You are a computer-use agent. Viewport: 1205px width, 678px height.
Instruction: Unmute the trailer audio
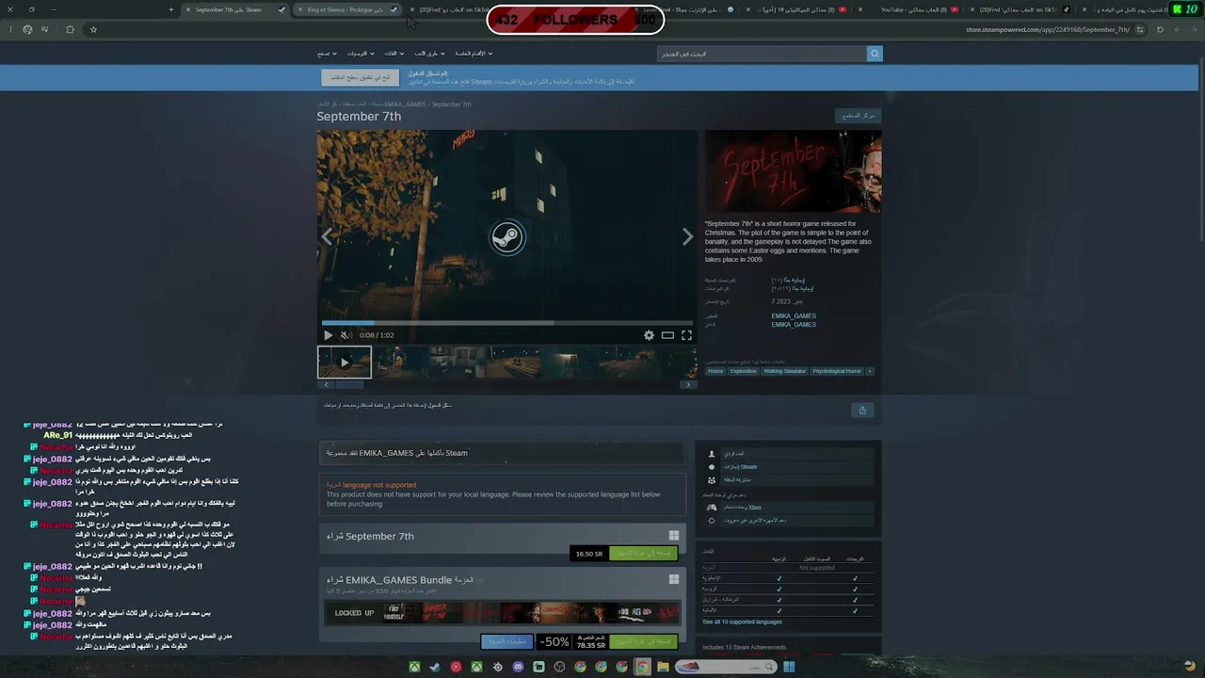345,335
